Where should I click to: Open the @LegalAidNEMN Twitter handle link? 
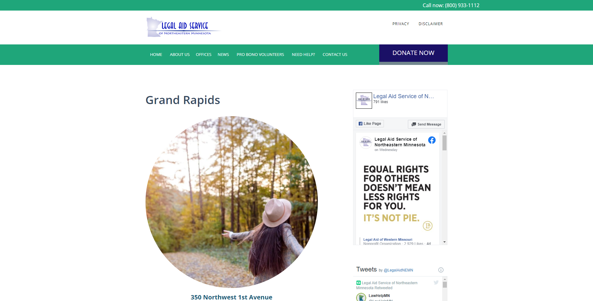[398, 270]
